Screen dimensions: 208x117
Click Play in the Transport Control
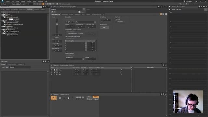tap(69, 98)
